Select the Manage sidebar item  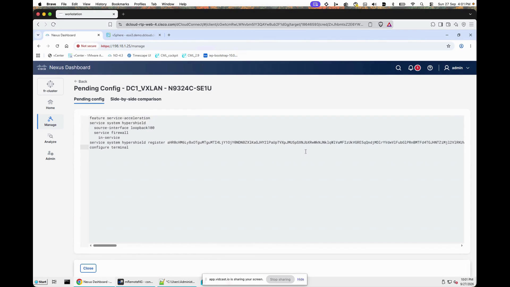pos(50,121)
